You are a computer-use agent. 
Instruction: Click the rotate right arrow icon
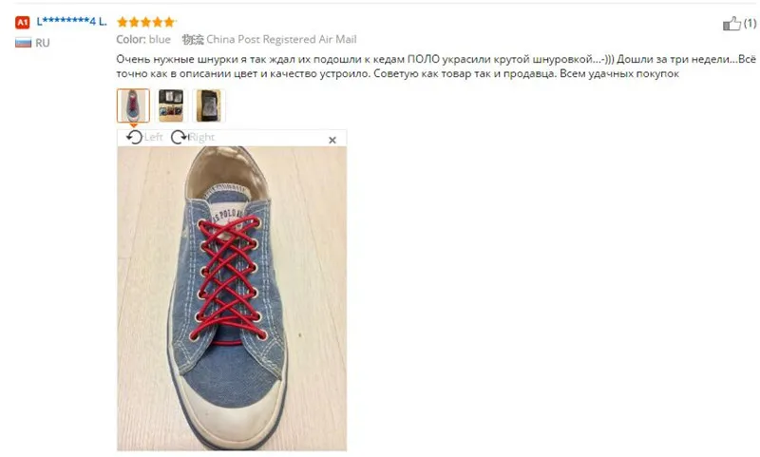click(x=180, y=137)
